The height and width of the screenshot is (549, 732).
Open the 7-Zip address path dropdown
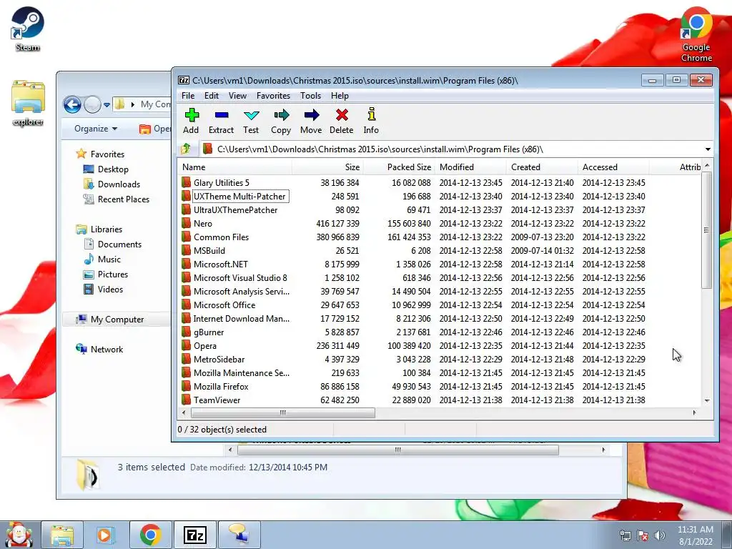coord(708,149)
